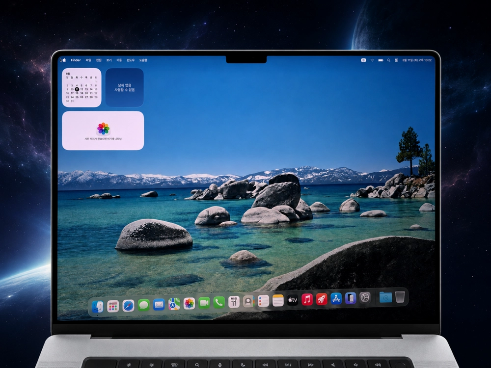
Task: Open the Trash in the Dock
Action: tap(400, 297)
